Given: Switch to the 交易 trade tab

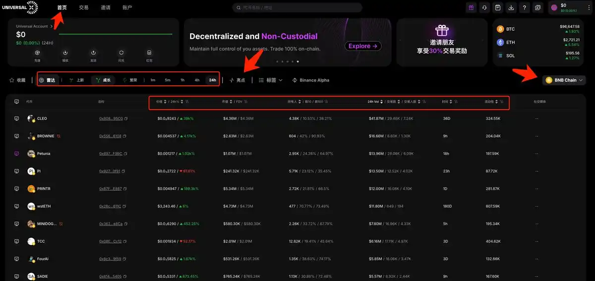Looking at the screenshot, I should tap(84, 7).
